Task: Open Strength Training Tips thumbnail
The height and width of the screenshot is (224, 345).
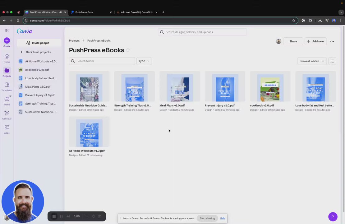Action: (x=135, y=86)
